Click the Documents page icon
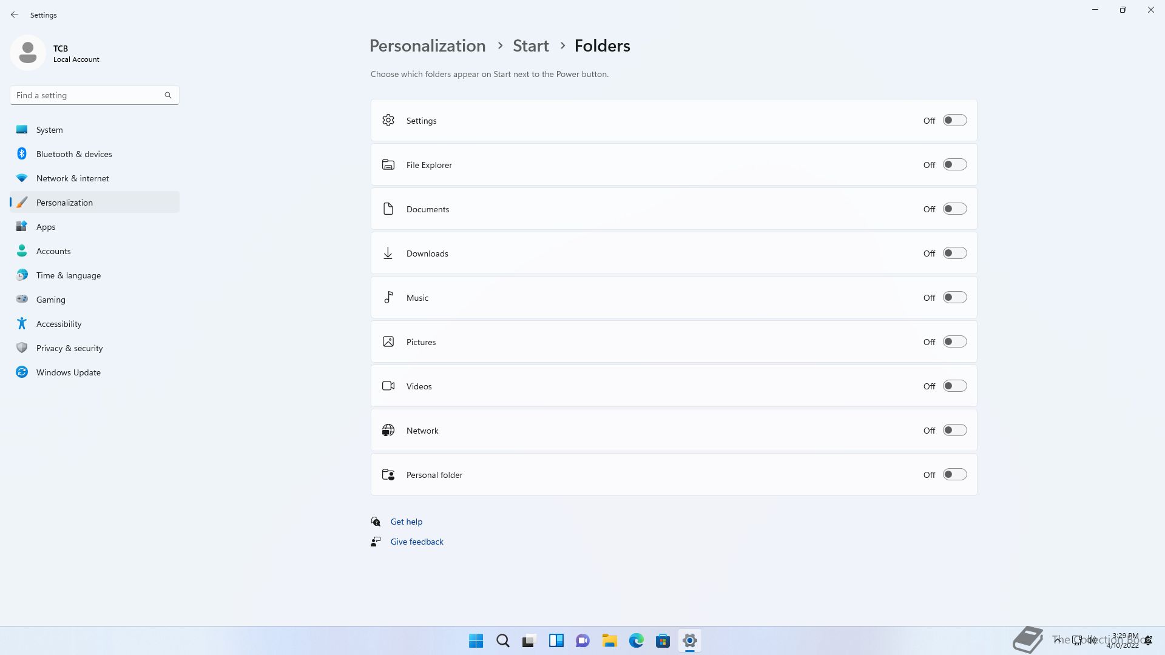Image resolution: width=1165 pixels, height=655 pixels. coord(388,209)
